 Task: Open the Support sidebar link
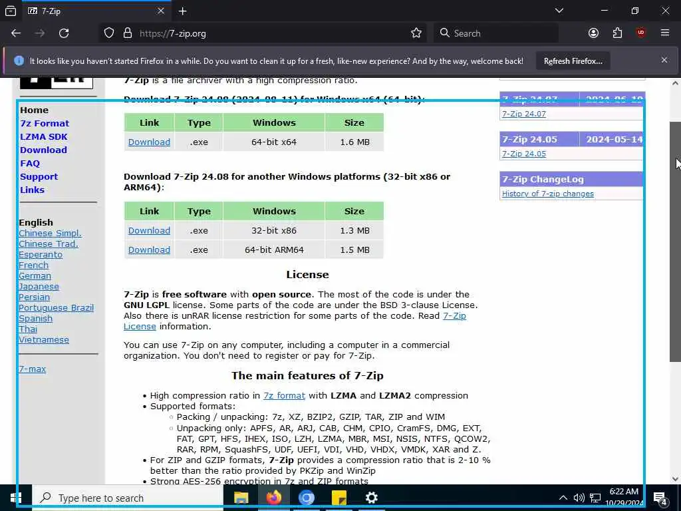(x=39, y=177)
